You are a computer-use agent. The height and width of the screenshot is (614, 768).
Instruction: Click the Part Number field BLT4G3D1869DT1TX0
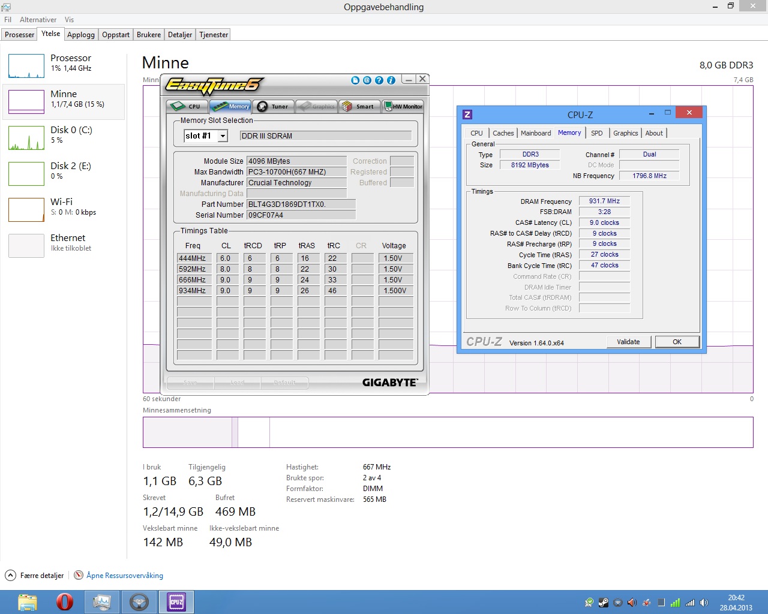click(x=301, y=204)
